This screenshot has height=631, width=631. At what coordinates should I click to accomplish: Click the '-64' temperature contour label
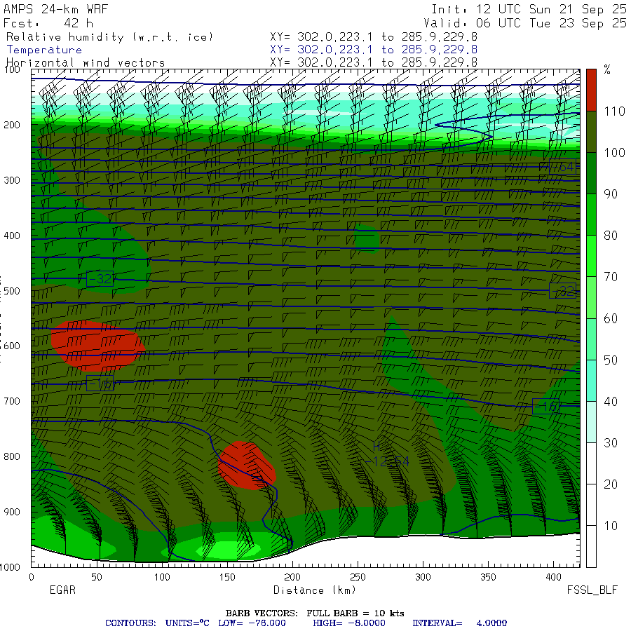coord(562,167)
